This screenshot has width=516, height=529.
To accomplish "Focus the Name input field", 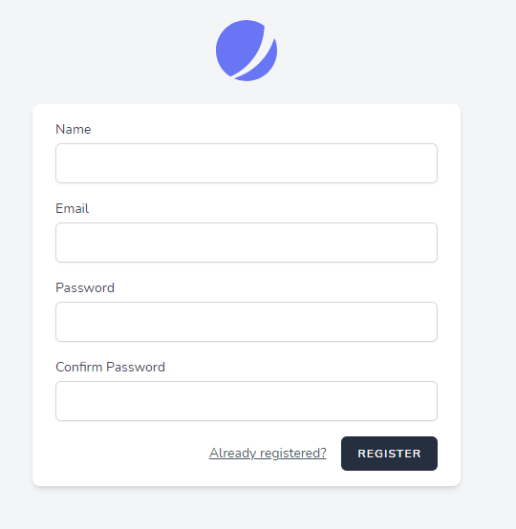I will [247, 163].
